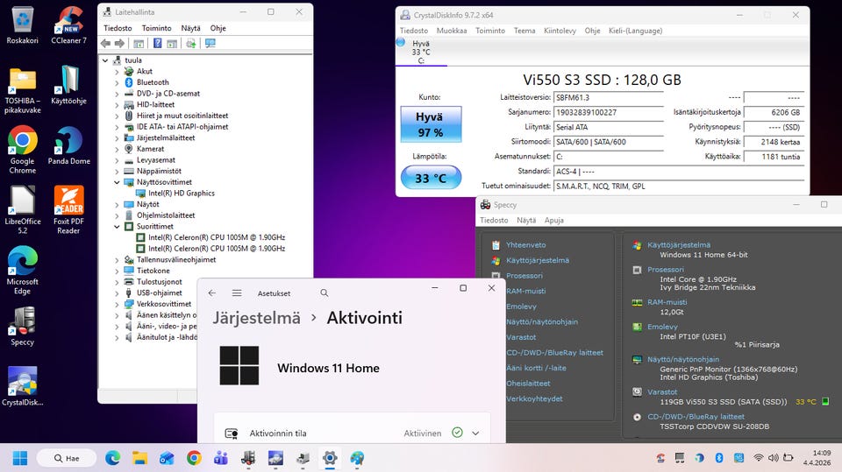Open Apuja menu in Speccy
Image resolution: width=842 pixels, height=472 pixels.
click(x=553, y=220)
